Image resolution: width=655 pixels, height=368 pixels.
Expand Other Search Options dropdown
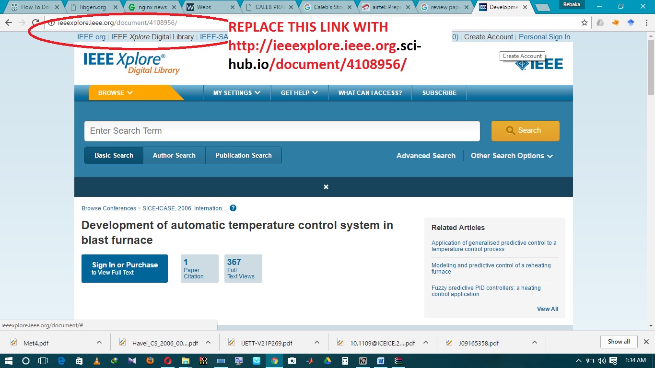pos(512,156)
